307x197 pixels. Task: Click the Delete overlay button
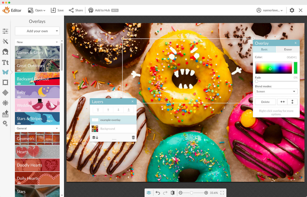265,102
